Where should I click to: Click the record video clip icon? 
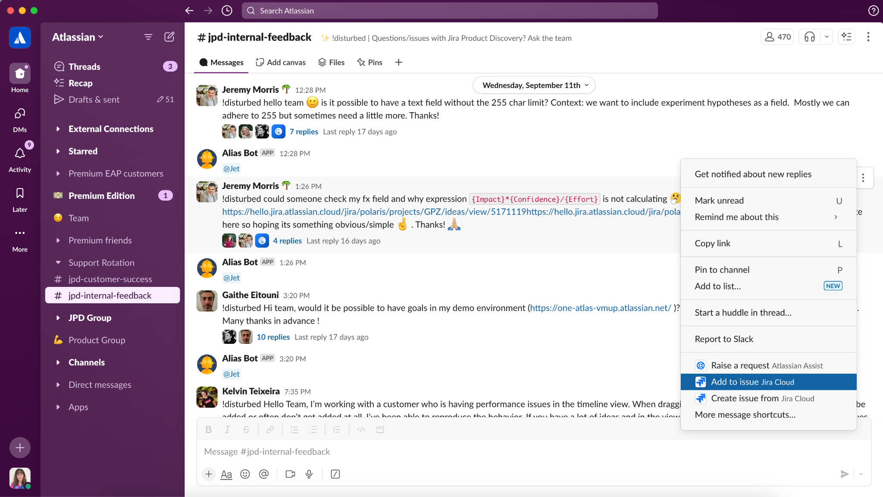click(290, 474)
